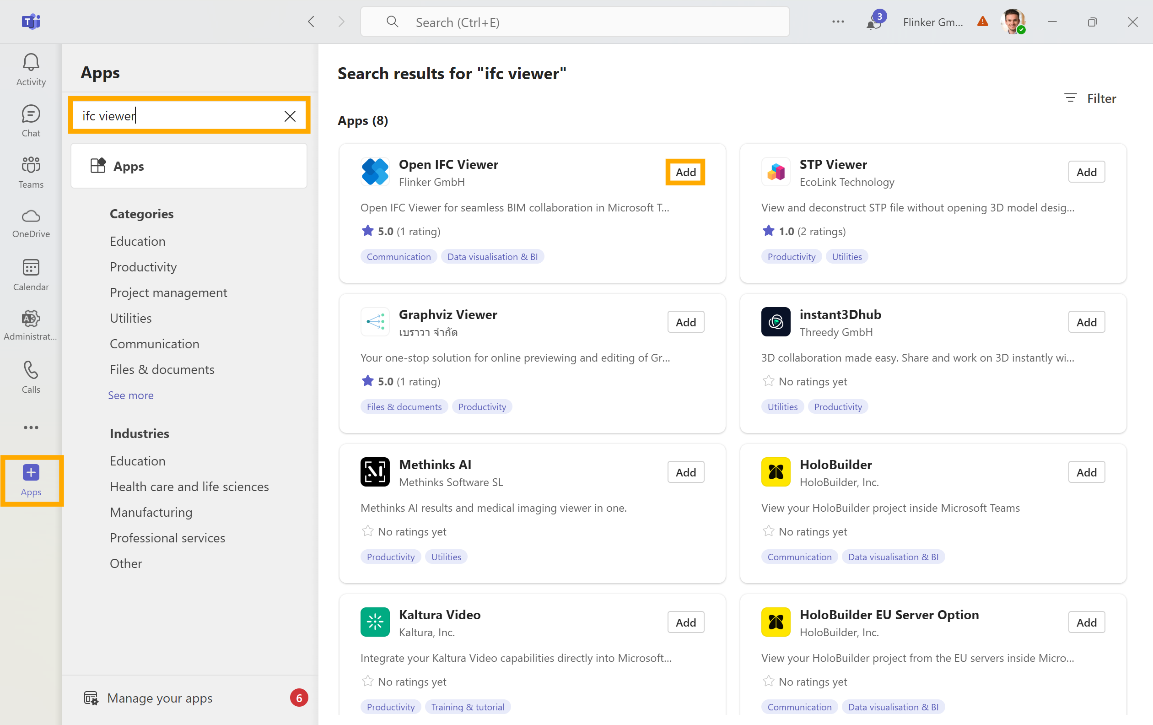Select the Professional services industry

[x=167, y=537]
